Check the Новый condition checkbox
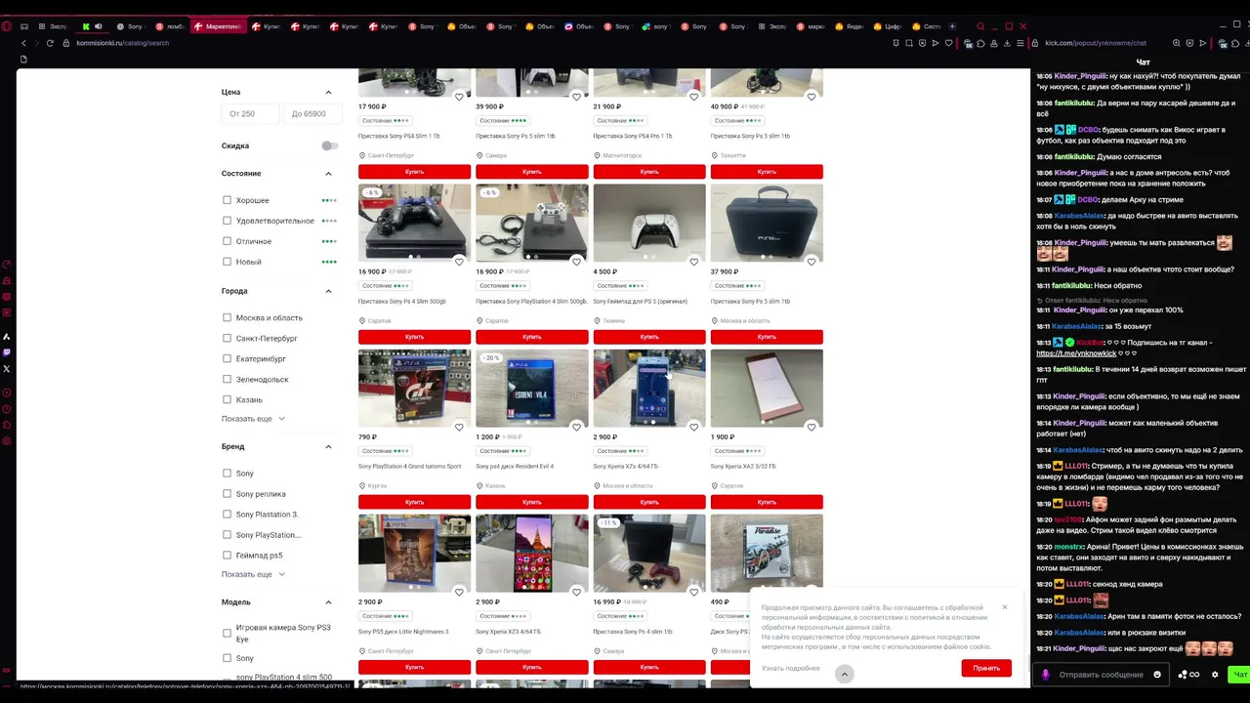Viewport: 1250px width, 703px height. pyautogui.click(x=227, y=262)
